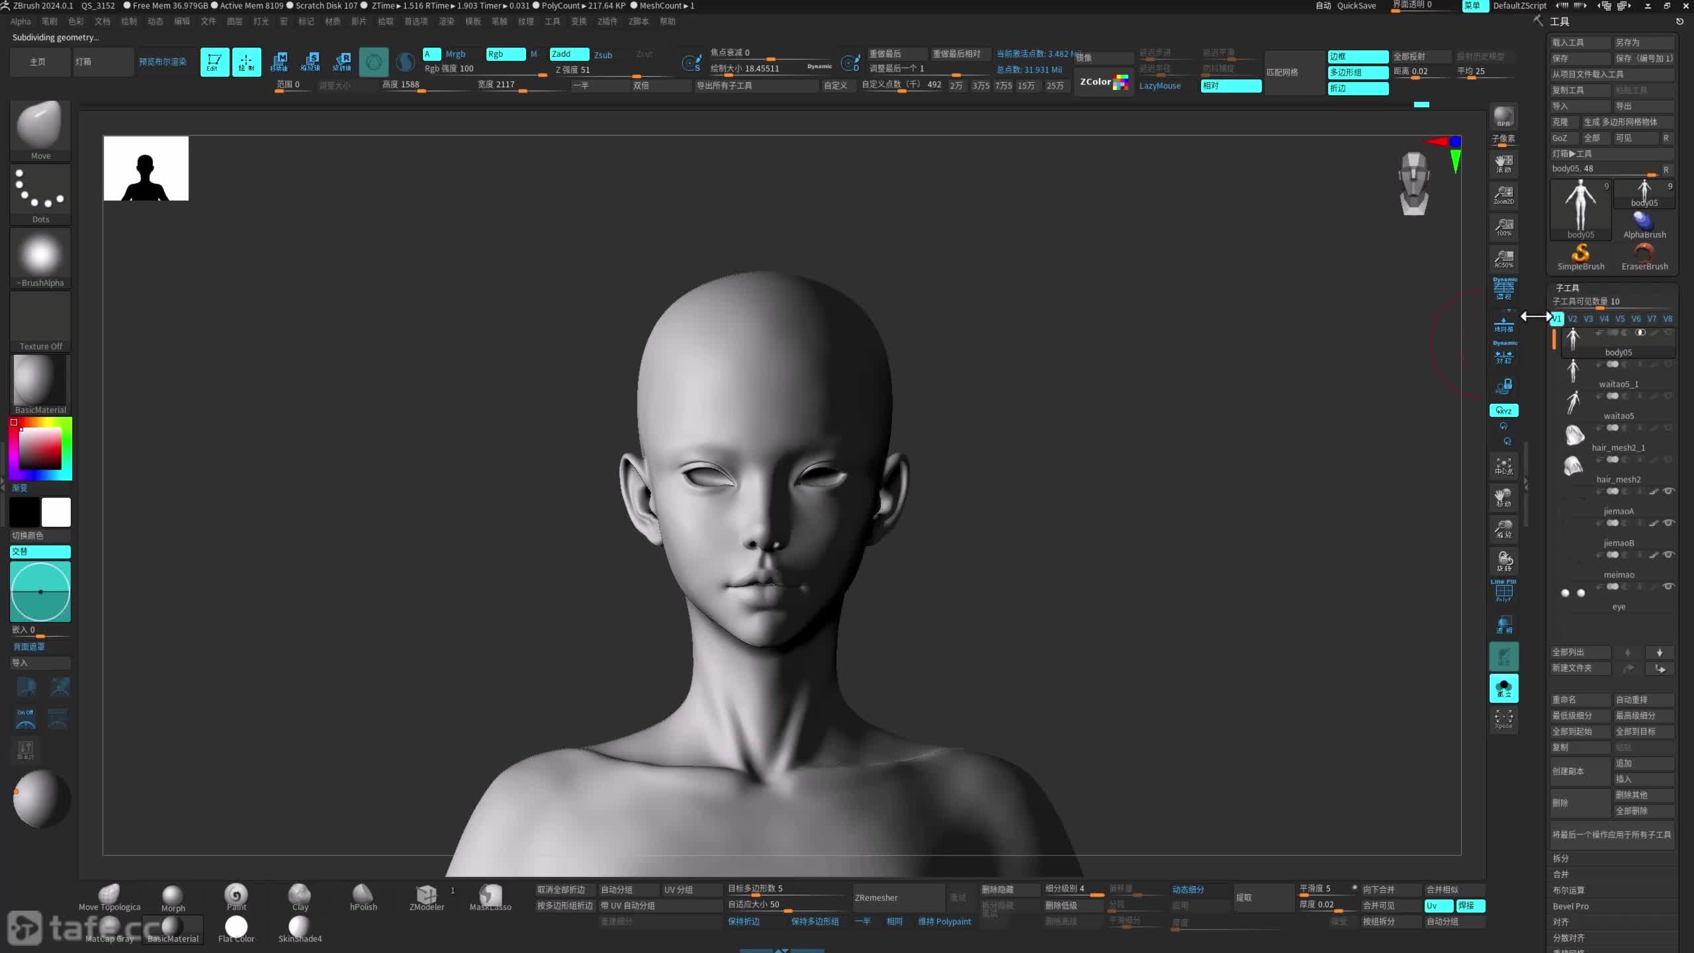The image size is (1694, 953).
Task: Toggle the Zadd mode button
Action: click(569, 54)
